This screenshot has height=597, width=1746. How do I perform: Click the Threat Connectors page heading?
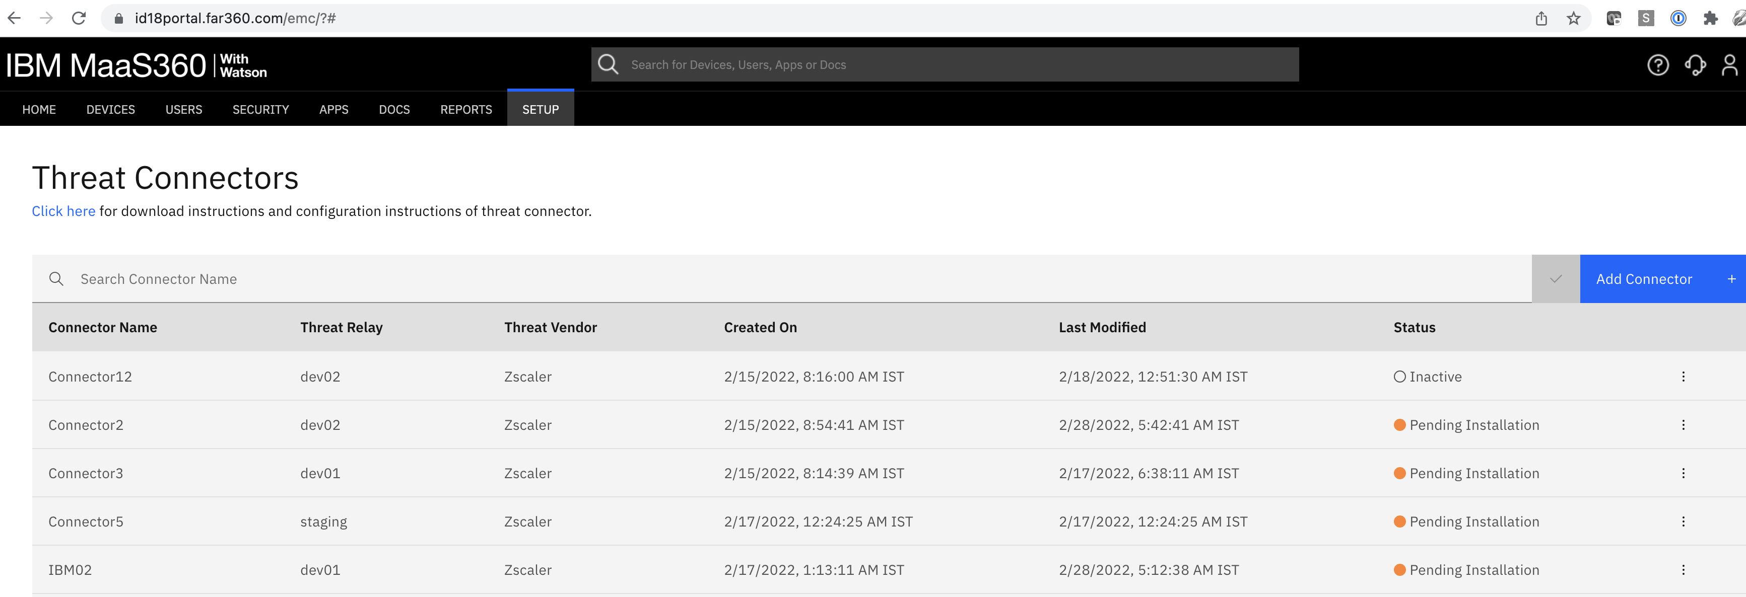pos(165,178)
